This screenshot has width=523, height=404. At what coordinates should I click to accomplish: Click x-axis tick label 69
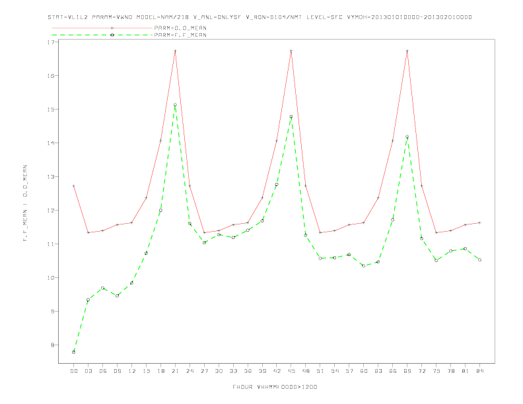pos(407,371)
